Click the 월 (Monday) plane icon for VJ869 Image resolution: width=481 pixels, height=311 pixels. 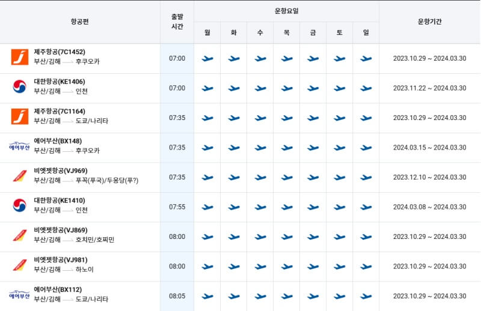207,237
